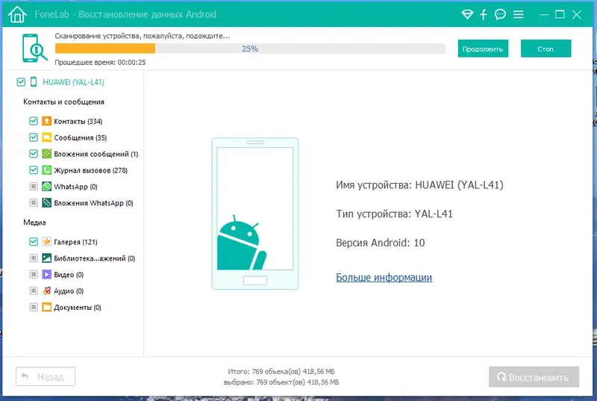This screenshot has width=597, height=401.
Task: Open the Больше информации link
Action: (384, 277)
